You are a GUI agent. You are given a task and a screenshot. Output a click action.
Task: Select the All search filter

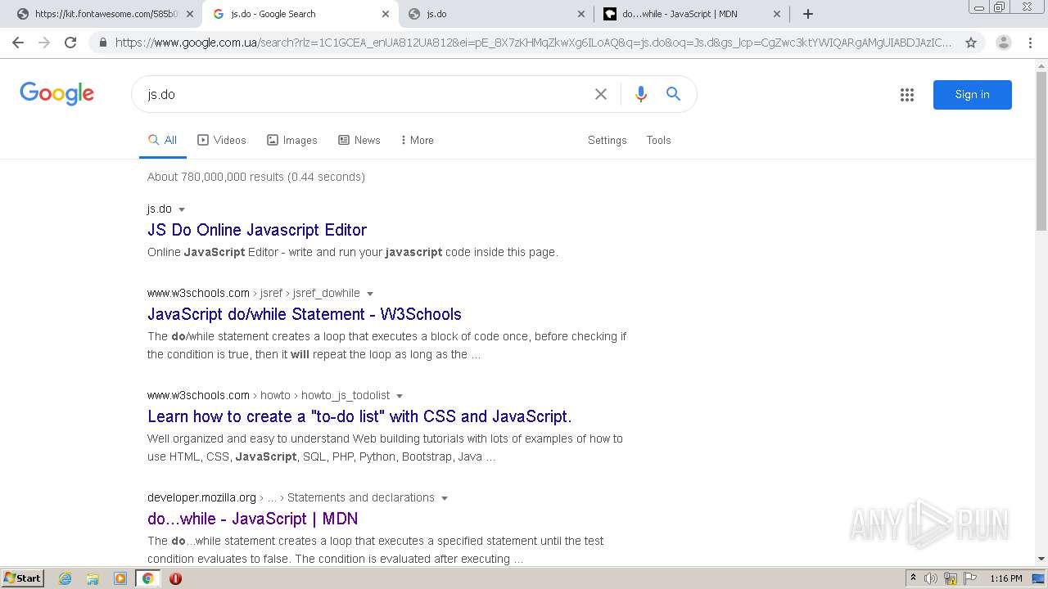tap(162, 140)
